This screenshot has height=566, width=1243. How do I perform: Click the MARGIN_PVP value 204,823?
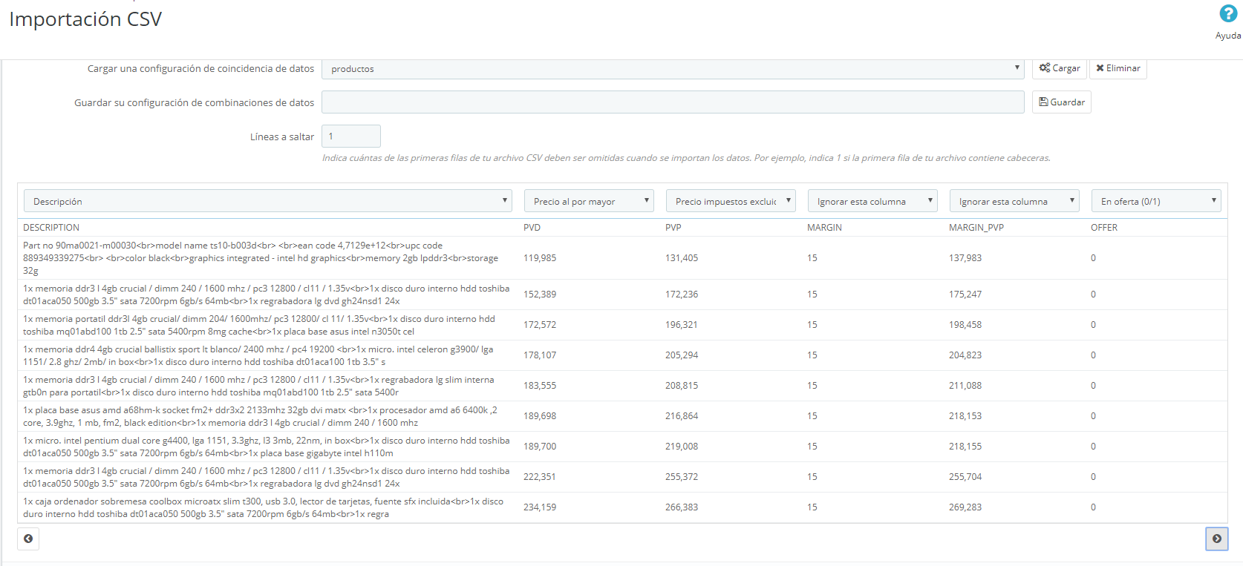(x=965, y=355)
